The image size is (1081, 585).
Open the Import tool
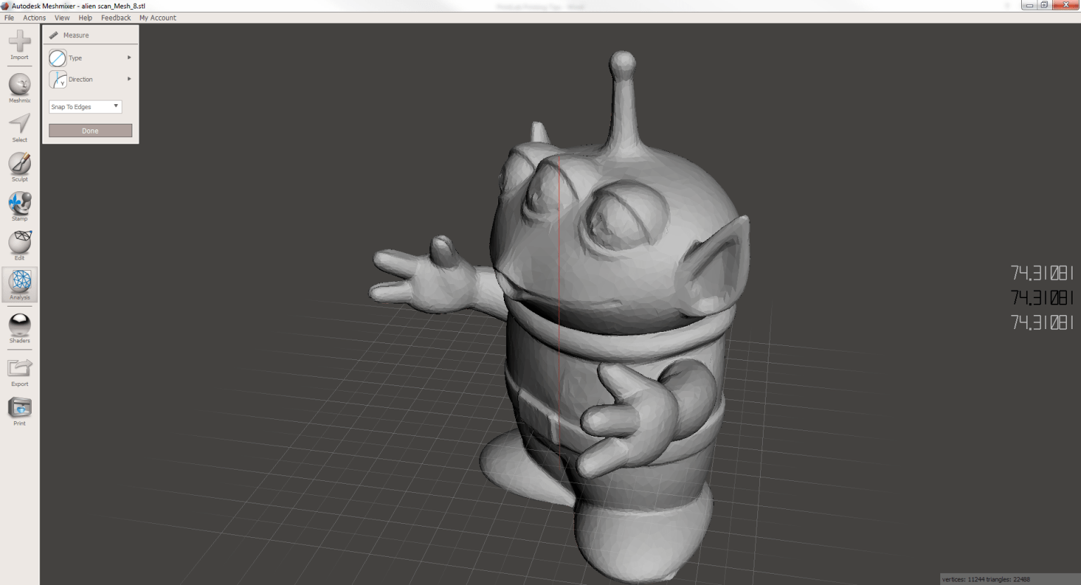tap(20, 44)
